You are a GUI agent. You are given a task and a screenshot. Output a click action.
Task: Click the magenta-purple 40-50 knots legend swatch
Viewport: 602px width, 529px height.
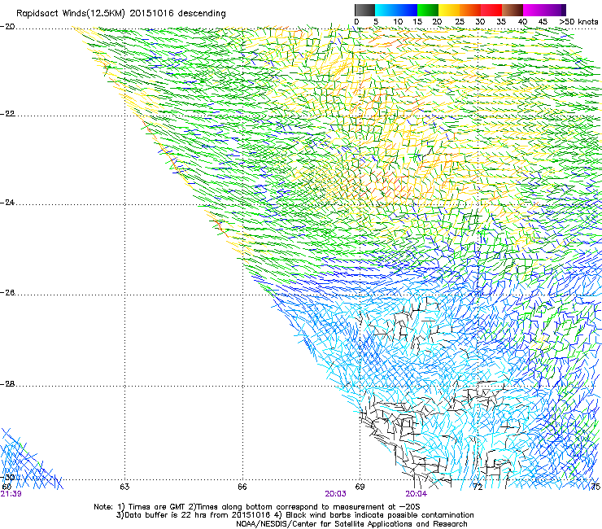(544, 10)
